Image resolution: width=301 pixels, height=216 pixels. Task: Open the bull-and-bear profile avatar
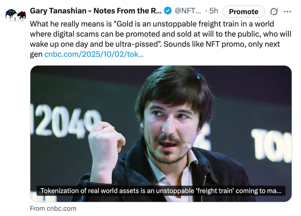(16, 15)
